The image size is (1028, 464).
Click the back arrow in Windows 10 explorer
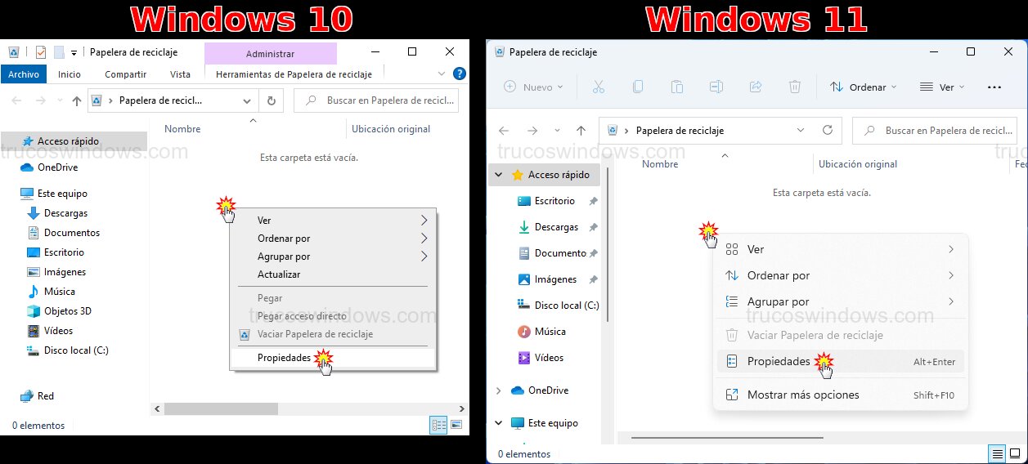pyautogui.click(x=17, y=101)
